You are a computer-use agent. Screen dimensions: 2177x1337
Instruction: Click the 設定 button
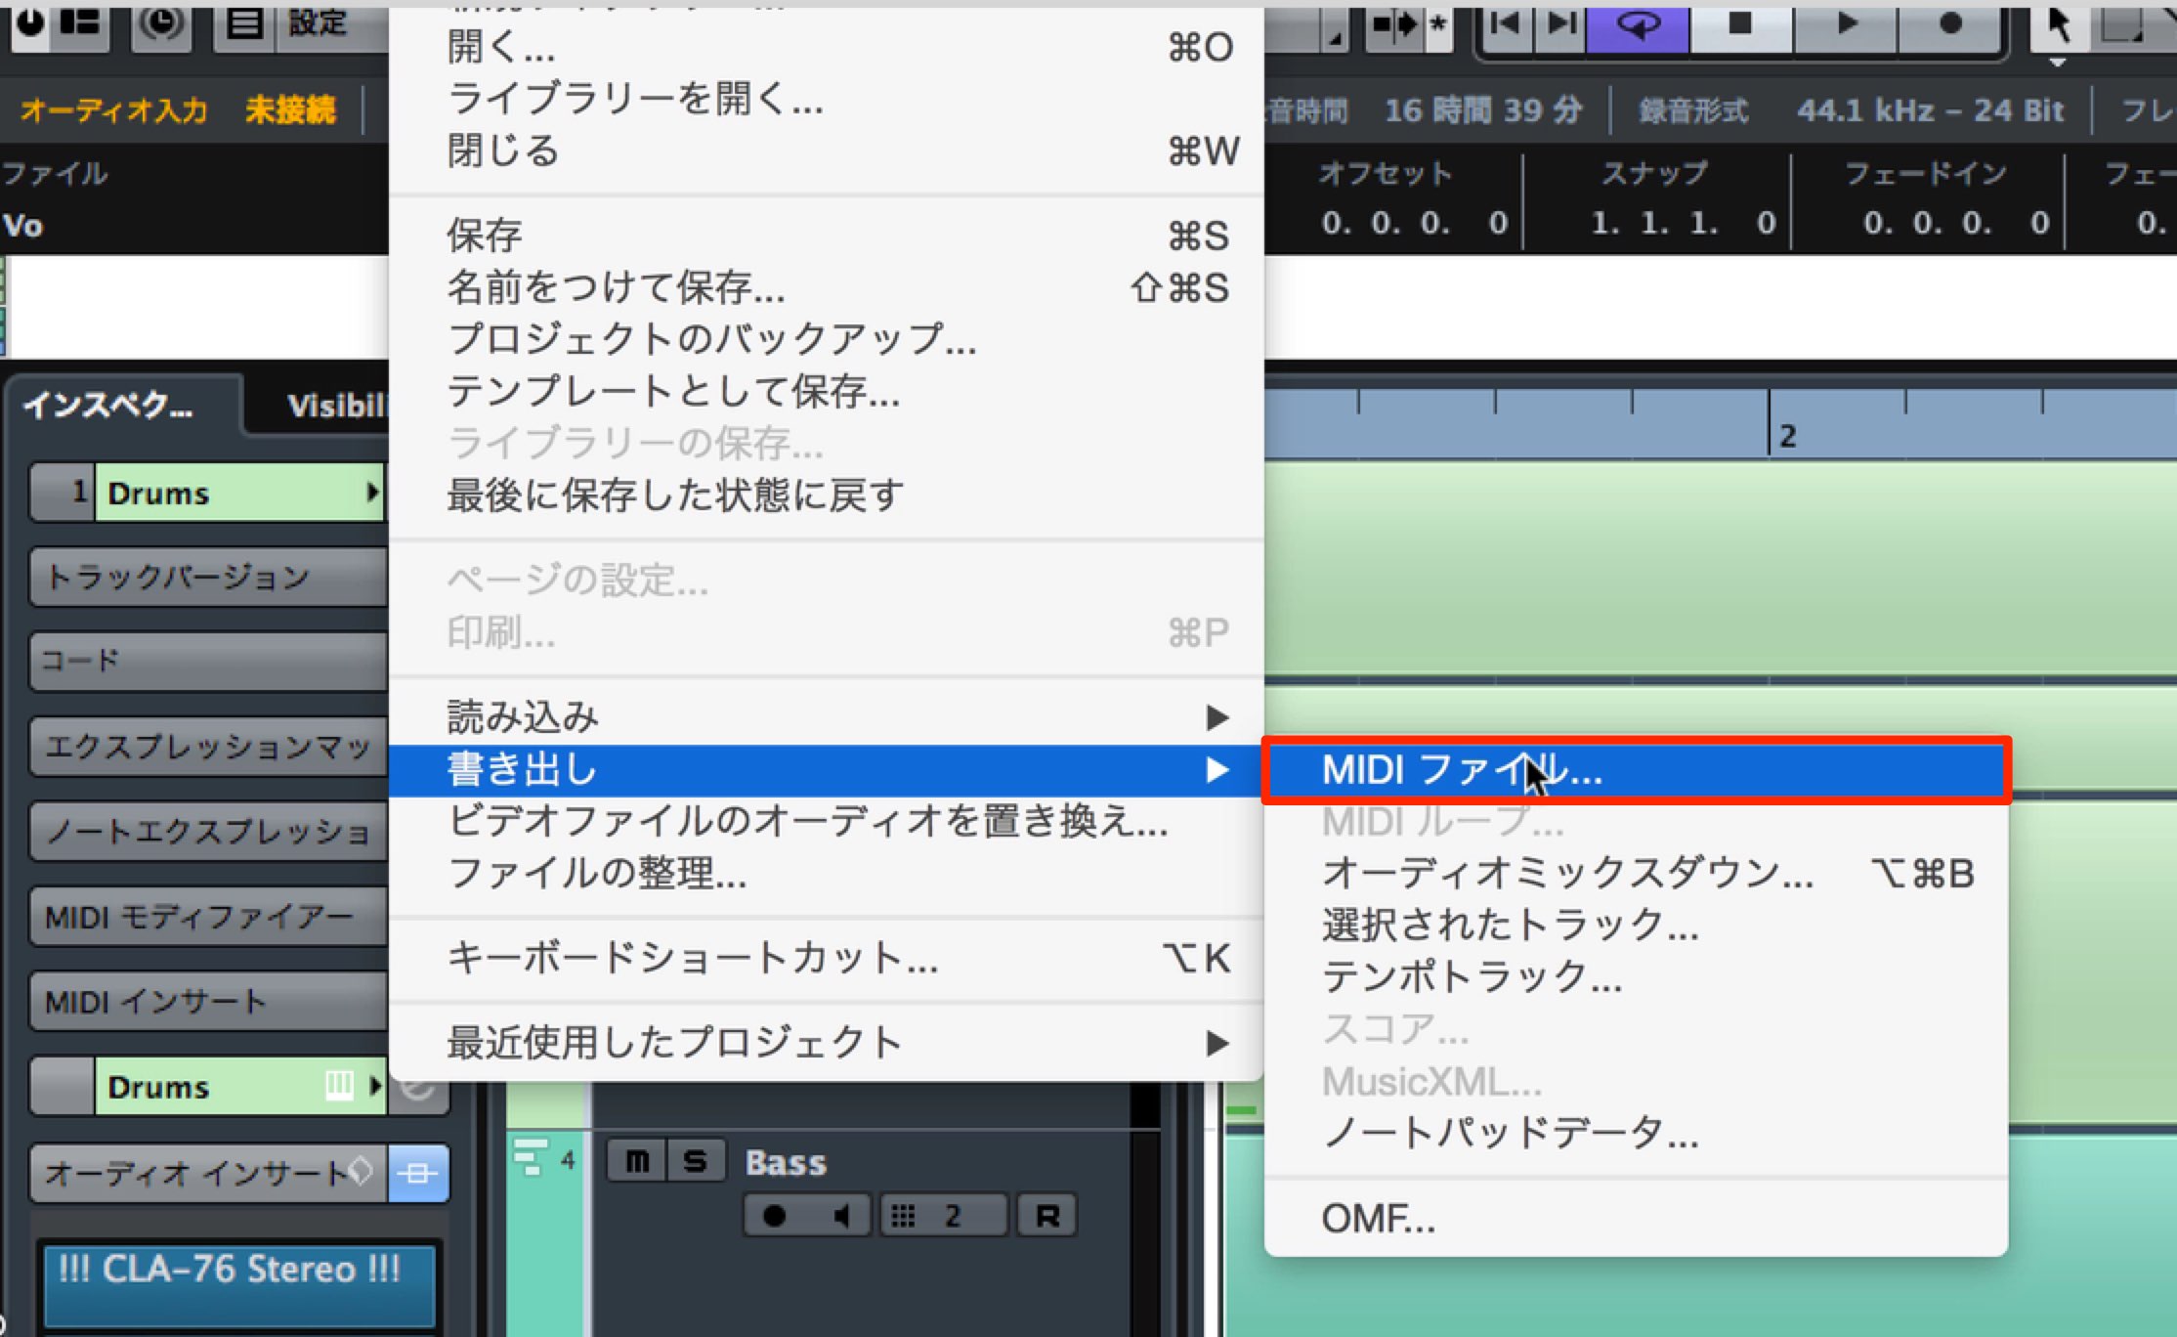pyautogui.click(x=318, y=23)
